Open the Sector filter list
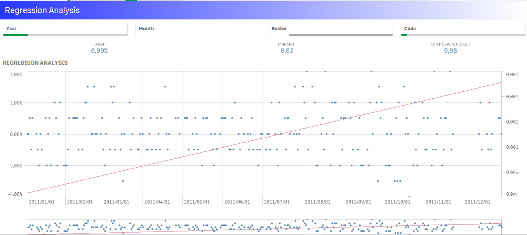Screen dimensions: 527x235 [330, 29]
